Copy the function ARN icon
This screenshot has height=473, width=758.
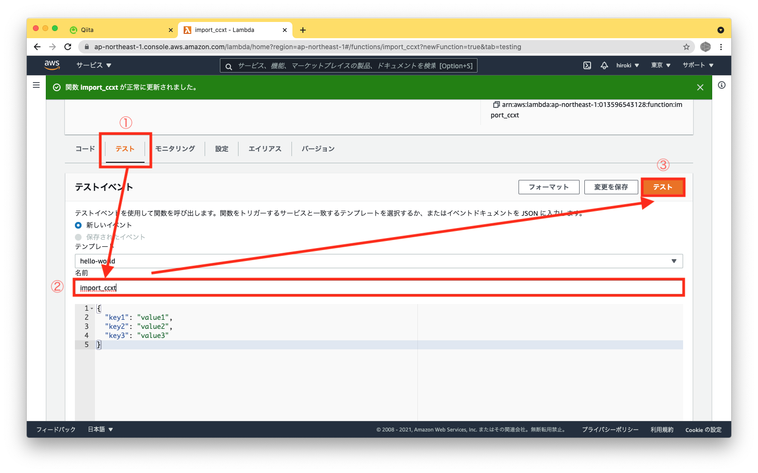(x=496, y=105)
